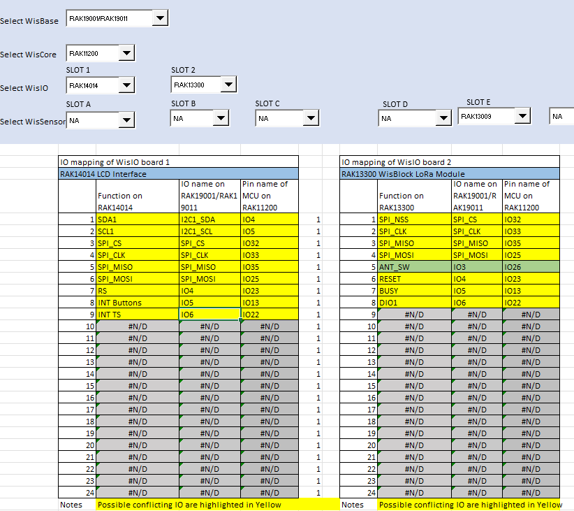574x511 pixels.
Task: Click the RAK13300 WisBlock LoRa Module header
Action: click(x=449, y=173)
